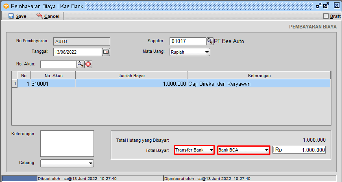Click the blue progress bar in status bar
The width and height of the screenshot is (342, 182).
click(20, 178)
